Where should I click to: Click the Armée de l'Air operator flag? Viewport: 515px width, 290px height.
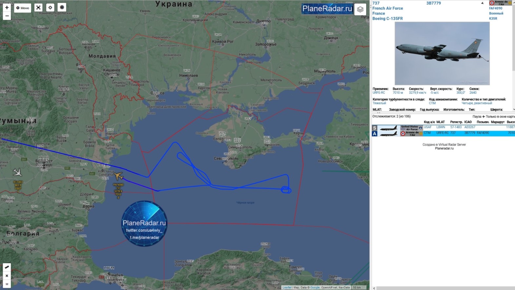coord(500,3)
